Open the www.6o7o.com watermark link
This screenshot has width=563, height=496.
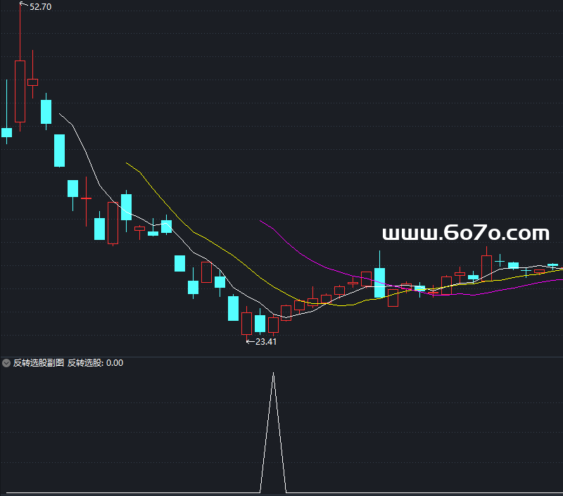point(465,233)
